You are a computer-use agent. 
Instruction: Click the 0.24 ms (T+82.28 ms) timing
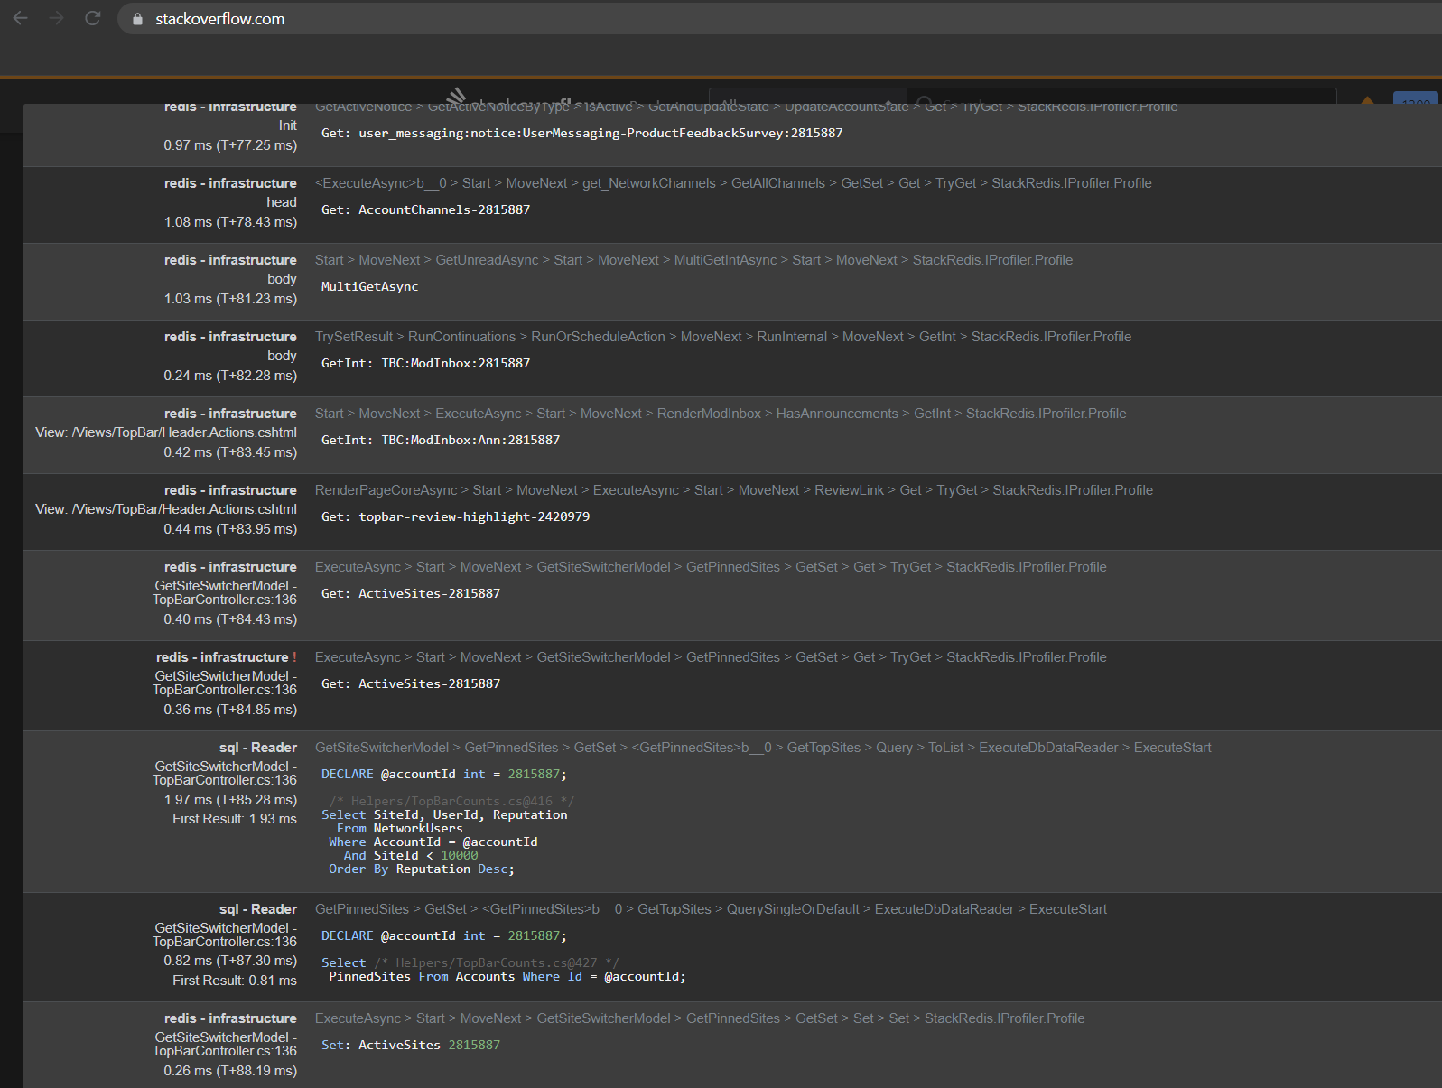[x=230, y=376]
